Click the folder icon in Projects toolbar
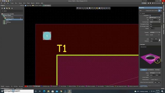 click(x=7, y=8)
